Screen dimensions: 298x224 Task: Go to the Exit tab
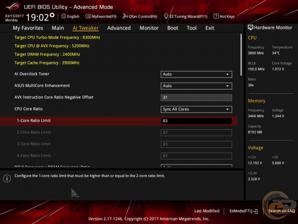point(210,28)
